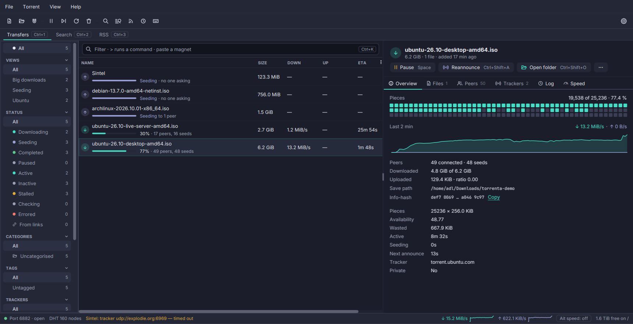633x324 pixels.
Task: Click the column options kebab icon
Action: (381, 62)
